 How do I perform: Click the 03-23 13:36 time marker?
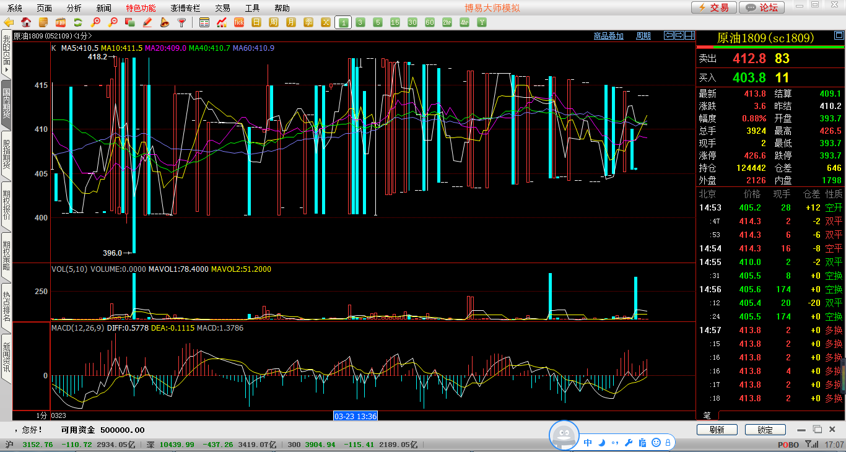(355, 416)
